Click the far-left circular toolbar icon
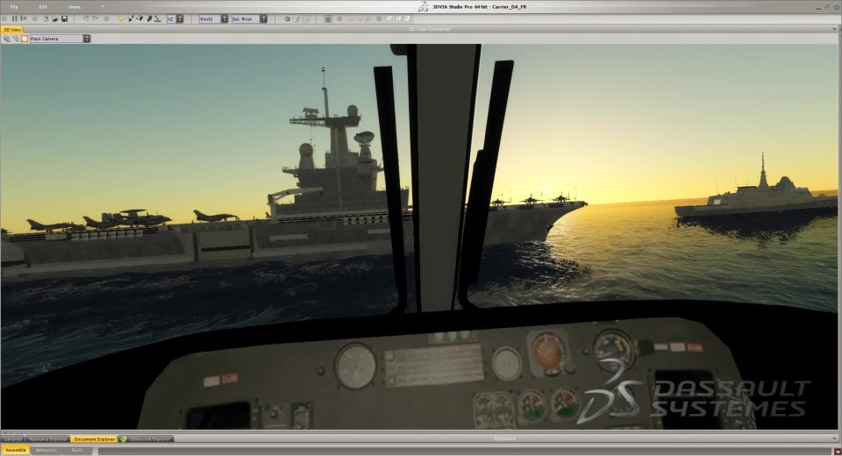Viewport: 842px width, 456px height. (x=4, y=18)
